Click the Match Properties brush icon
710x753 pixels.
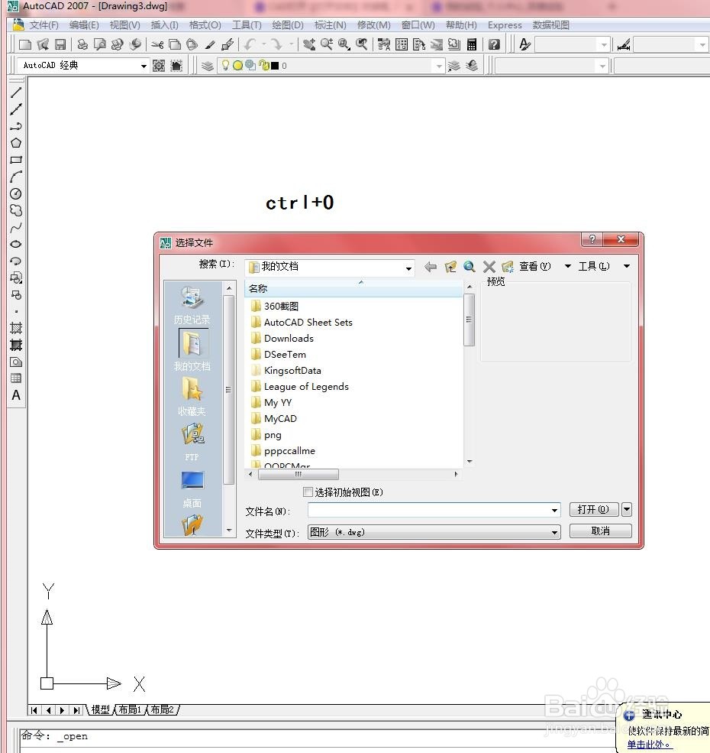[210, 44]
